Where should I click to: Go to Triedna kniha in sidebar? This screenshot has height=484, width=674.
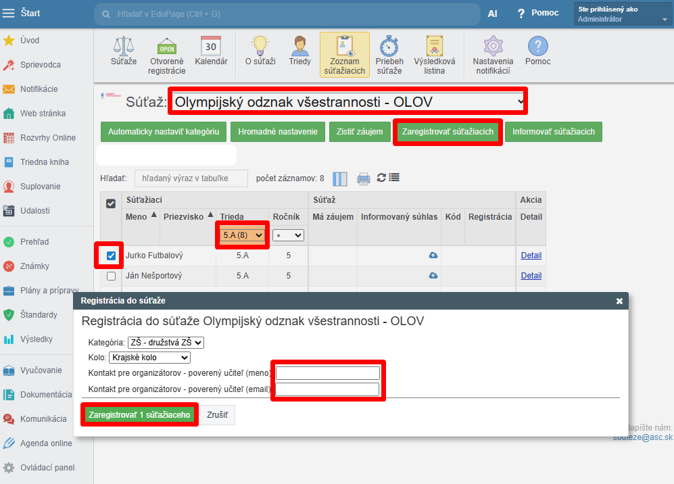[x=44, y=162]
